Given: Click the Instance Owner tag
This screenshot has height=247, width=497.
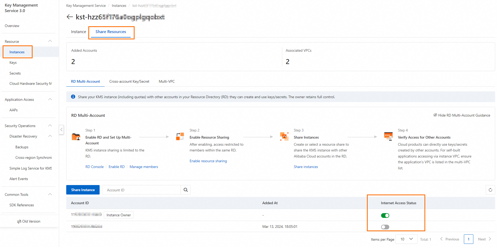Looking at the screenshot, I should pos(119,215).
